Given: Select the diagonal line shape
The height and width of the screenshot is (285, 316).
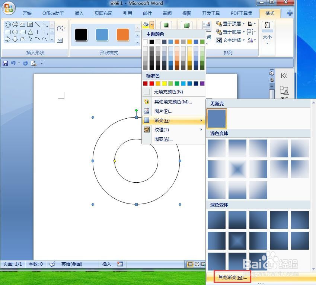Looking at the screenshot, I should click(x=38, y=25).
